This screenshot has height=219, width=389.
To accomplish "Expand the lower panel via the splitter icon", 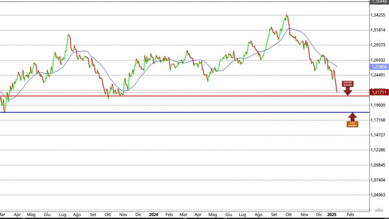I will point(379,210).
